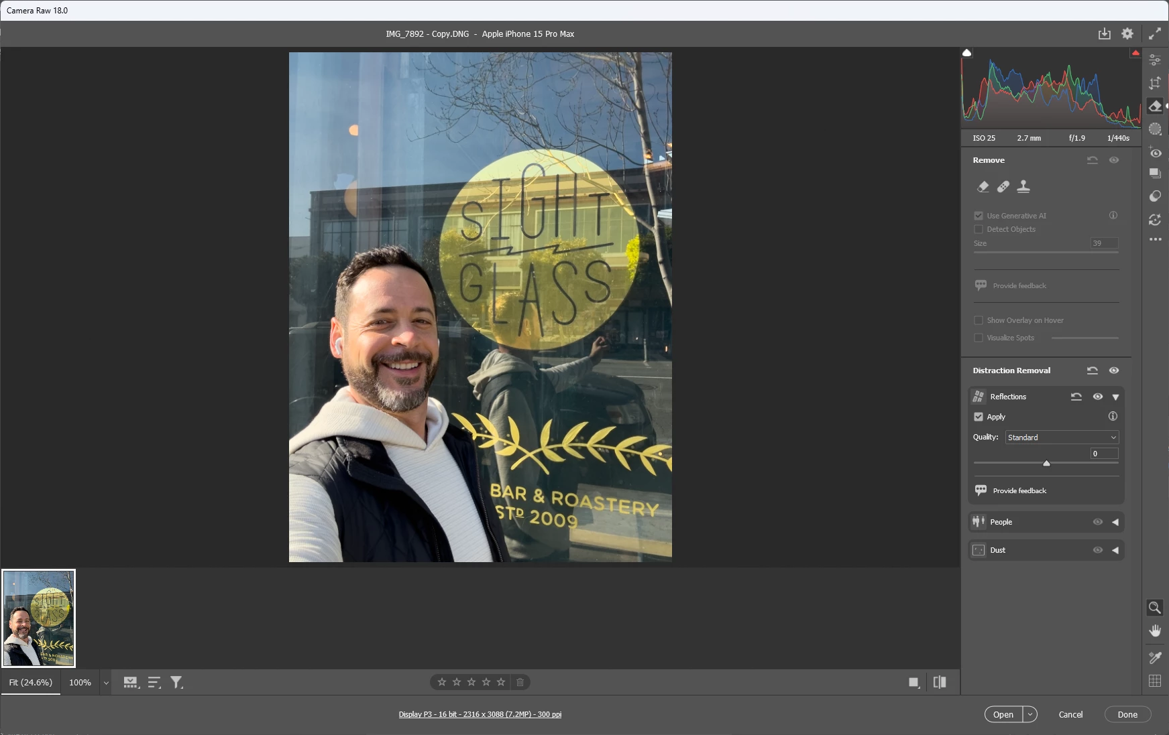1169x735 pixels.
Task: Open the Masking tool
Action: (1154, 129)
